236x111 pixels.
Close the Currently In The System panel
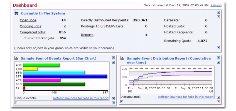coord(218,13)
